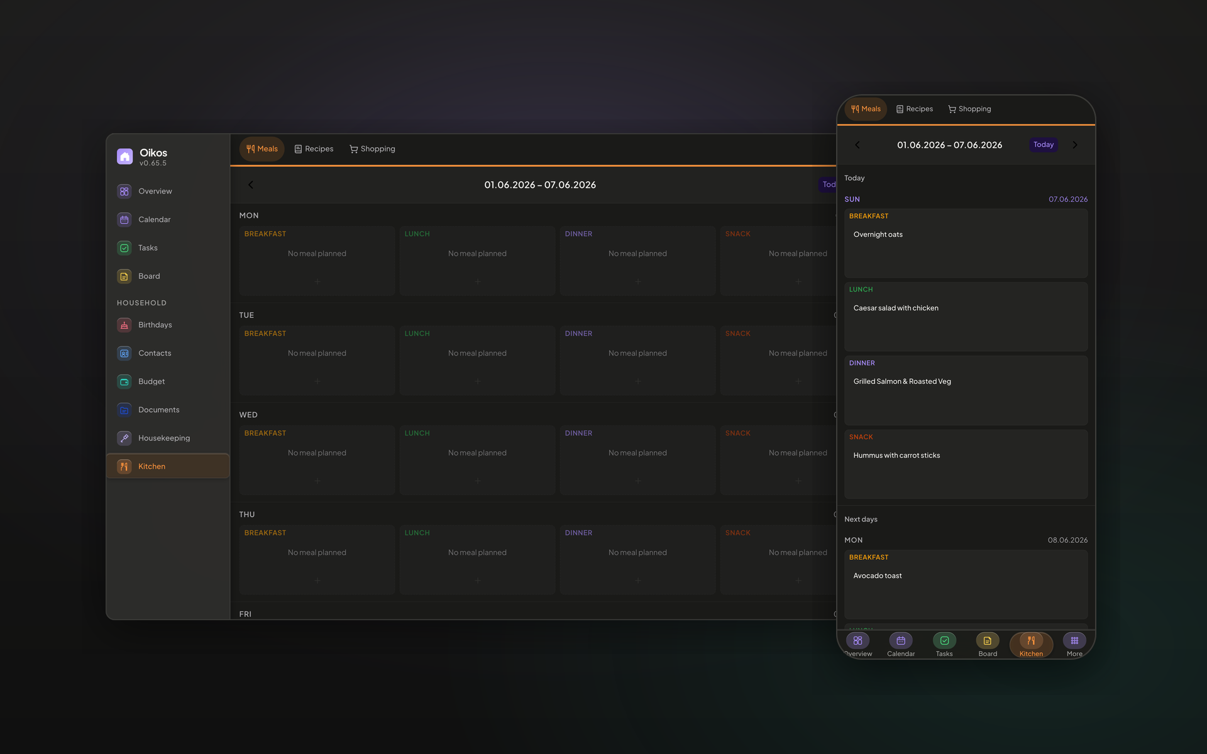This screenshot has height=754, width=1207.
Task: Open Board icon in the desktop sidebar
Action: 124,276
